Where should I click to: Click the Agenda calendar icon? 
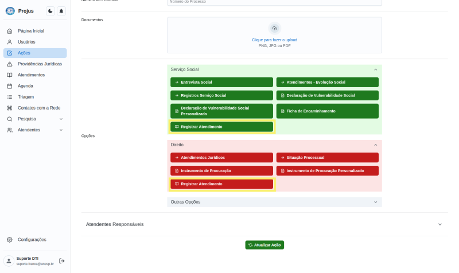click(x=10, y=86)
